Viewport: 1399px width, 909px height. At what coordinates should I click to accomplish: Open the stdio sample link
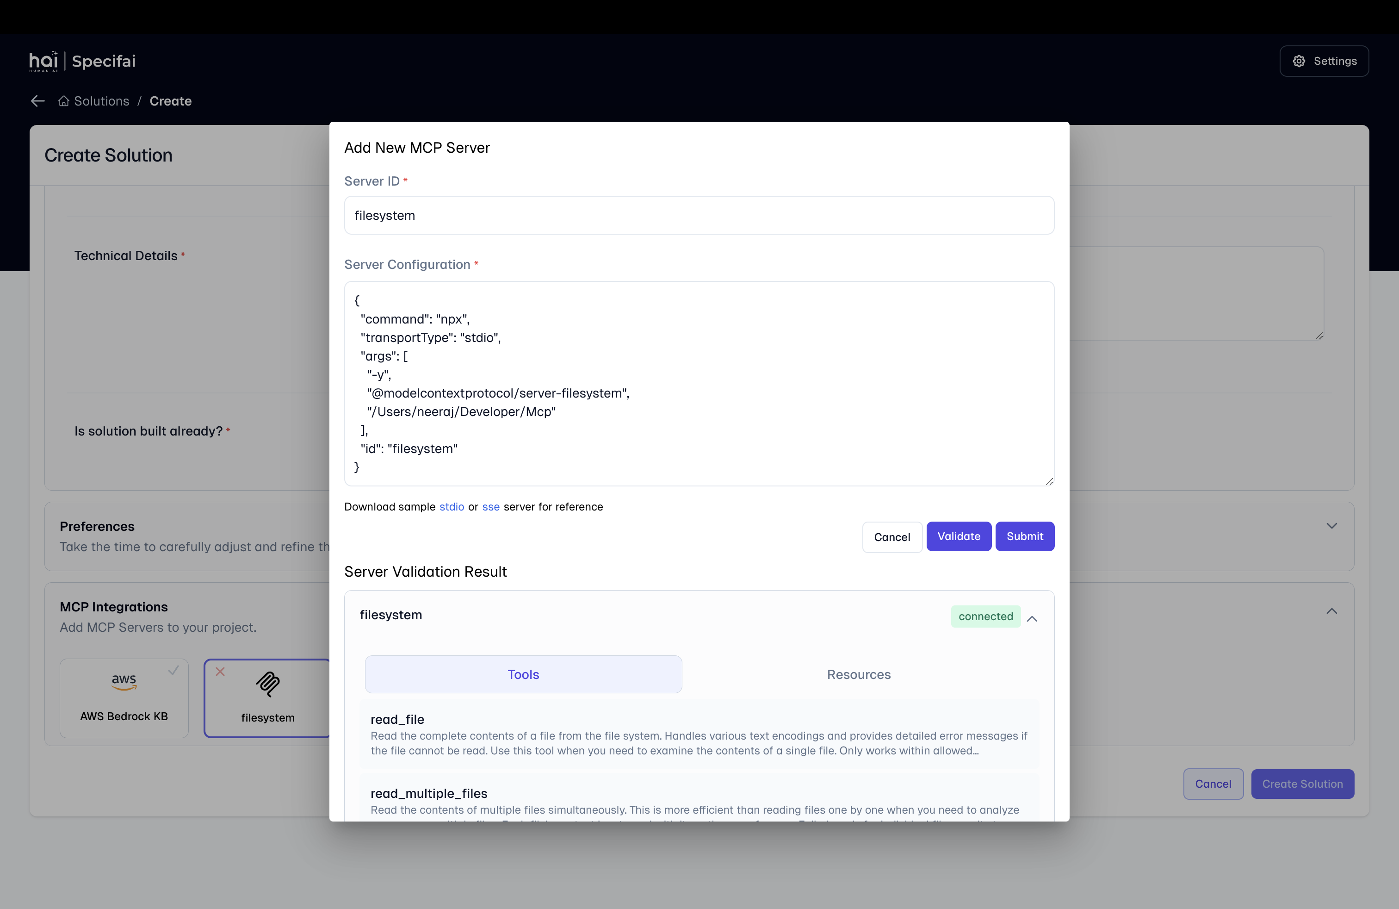452,507
